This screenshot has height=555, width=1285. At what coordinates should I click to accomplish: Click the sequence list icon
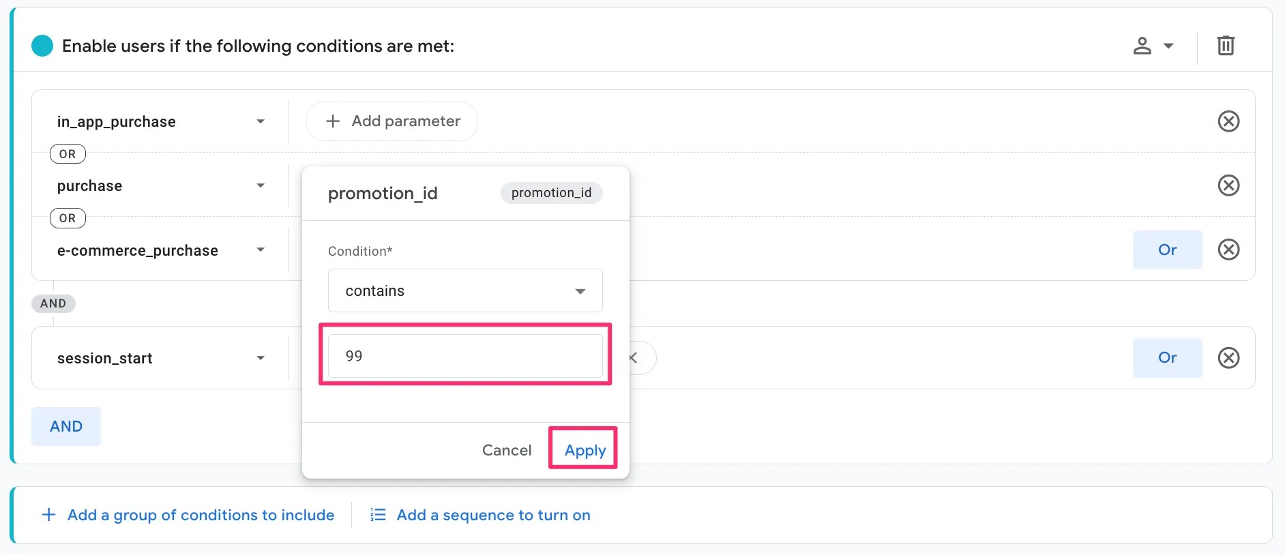point(378,515)
